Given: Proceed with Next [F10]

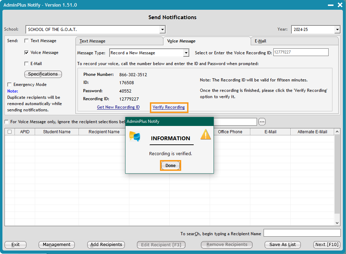Looking at the screenshot, I should pyautogui.click(x=327, y=245).
